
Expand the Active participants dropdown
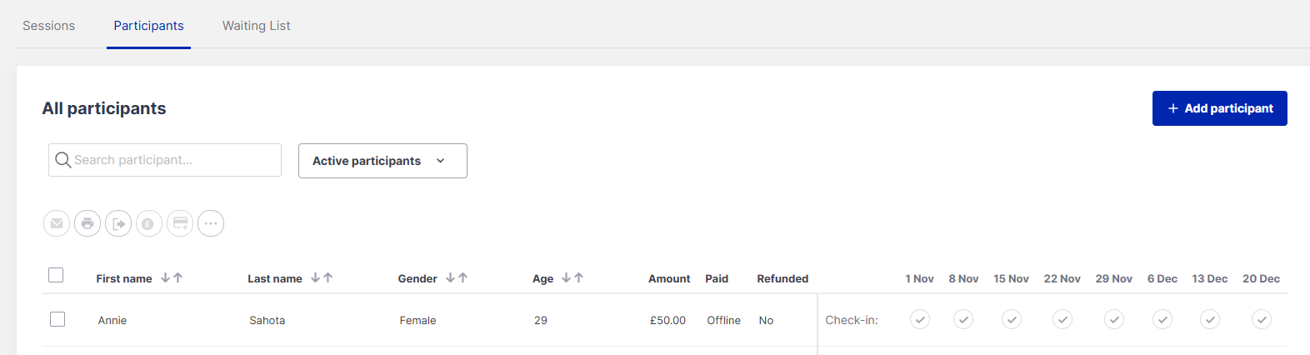382,161
